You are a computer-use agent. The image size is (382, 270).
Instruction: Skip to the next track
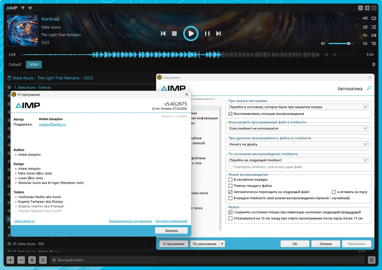coord(218,33)
